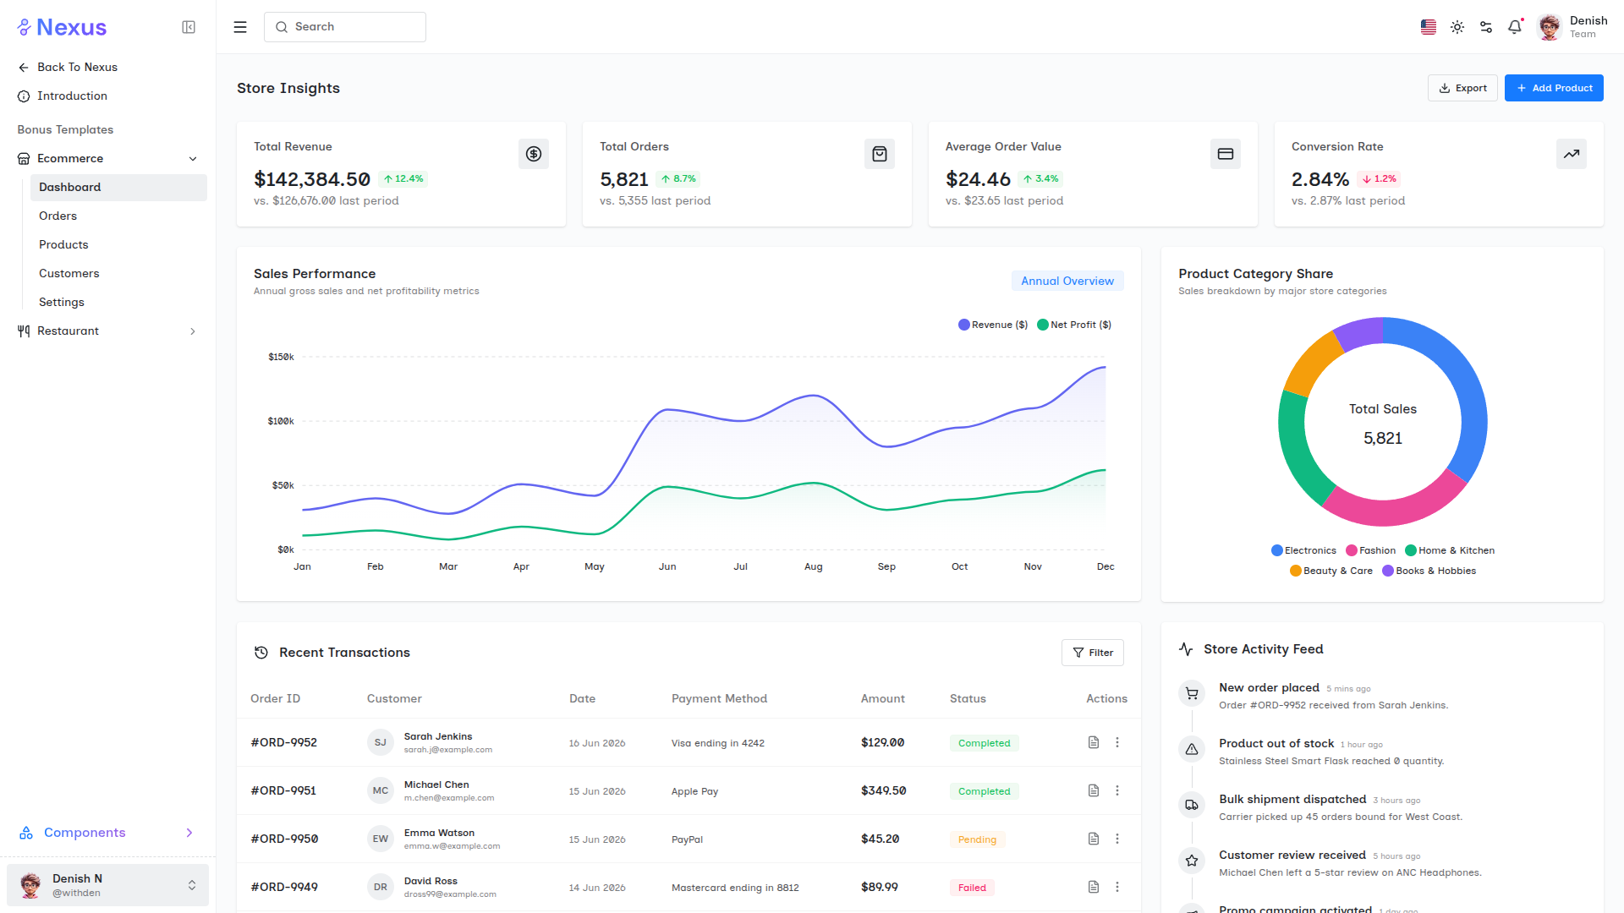Click Sarah Jenkins customer name
This screenshot has width=1624, height=913.
[438, 736]
